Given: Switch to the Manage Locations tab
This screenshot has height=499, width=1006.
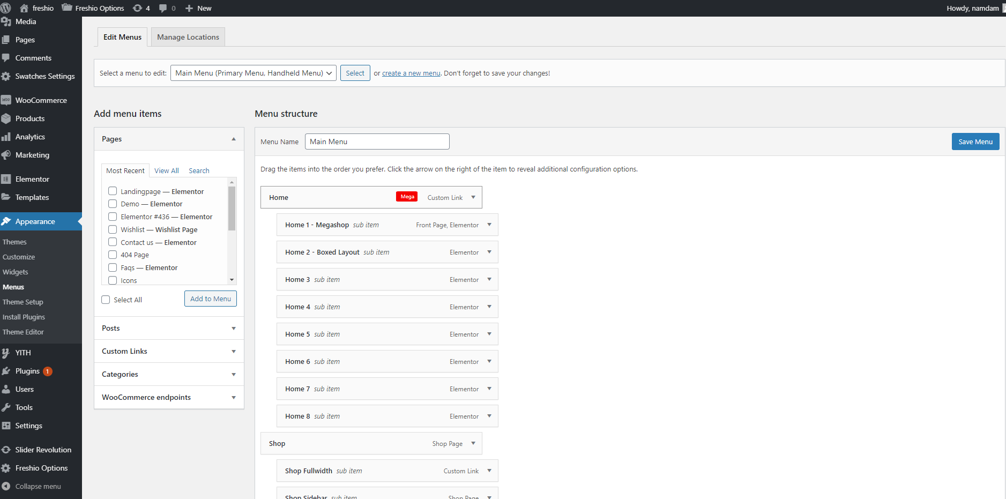Looking at the screenshot, I should click(188, 37).
